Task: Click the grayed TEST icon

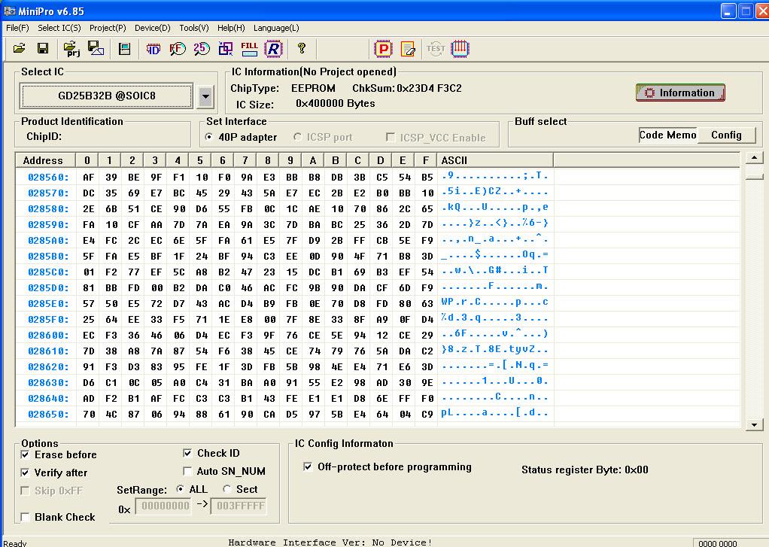Action: coord(436,49)
